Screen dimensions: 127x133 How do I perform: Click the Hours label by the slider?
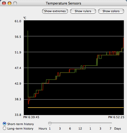tap(43, 129)
